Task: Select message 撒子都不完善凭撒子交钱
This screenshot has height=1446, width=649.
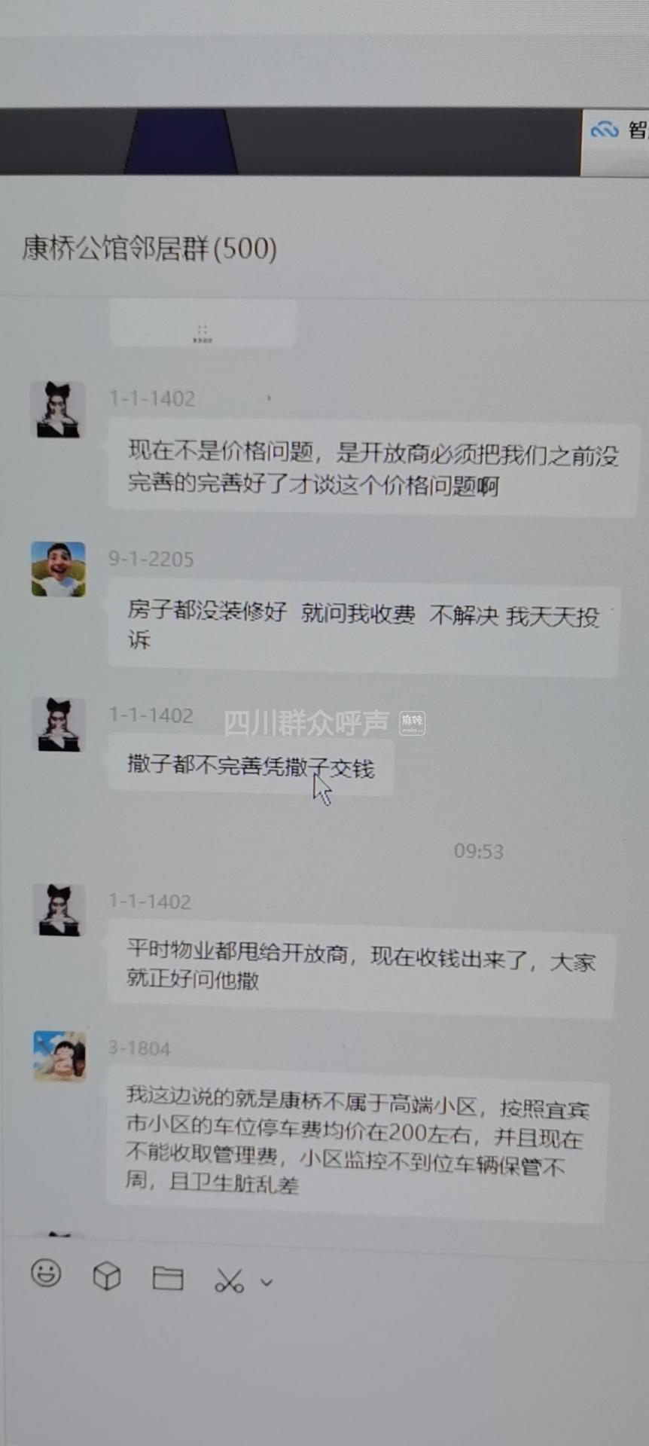Action: coord(251,767)
